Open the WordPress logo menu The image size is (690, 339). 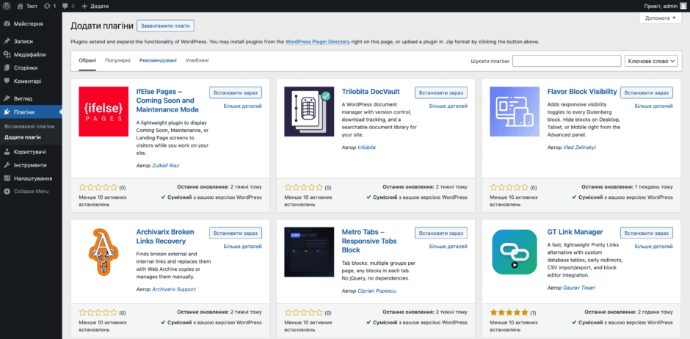tap(7, 6)
